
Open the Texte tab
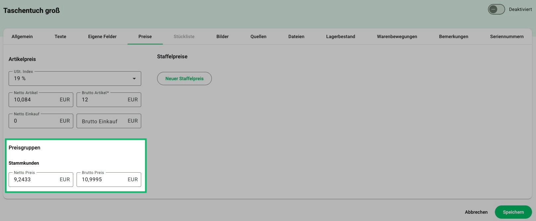(60, 36)
